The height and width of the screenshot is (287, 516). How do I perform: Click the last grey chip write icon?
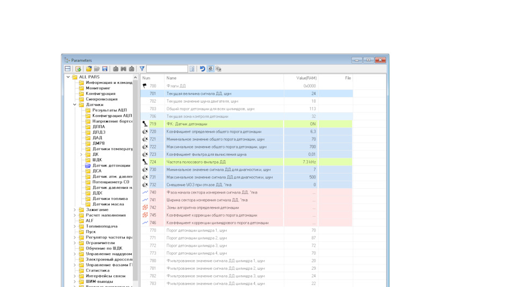pyautogui.click(x=131, y=68)
